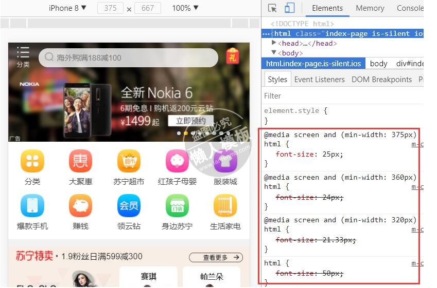Click the 帕兰朵 brand card
The height and width of the screenshot is (288, 437).
click(x=212, y=277)
